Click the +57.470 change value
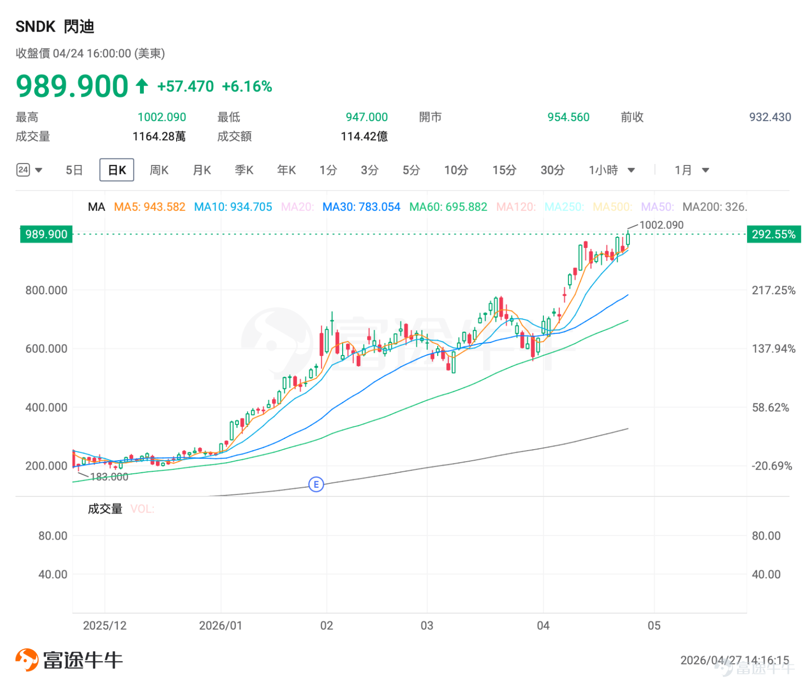Viewport: 805px width, 686px height. [186, 87]
